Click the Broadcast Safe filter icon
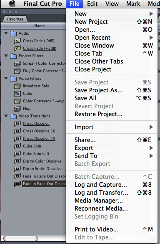160x244 pixels. pyautogui.click(x=17, y=86)
